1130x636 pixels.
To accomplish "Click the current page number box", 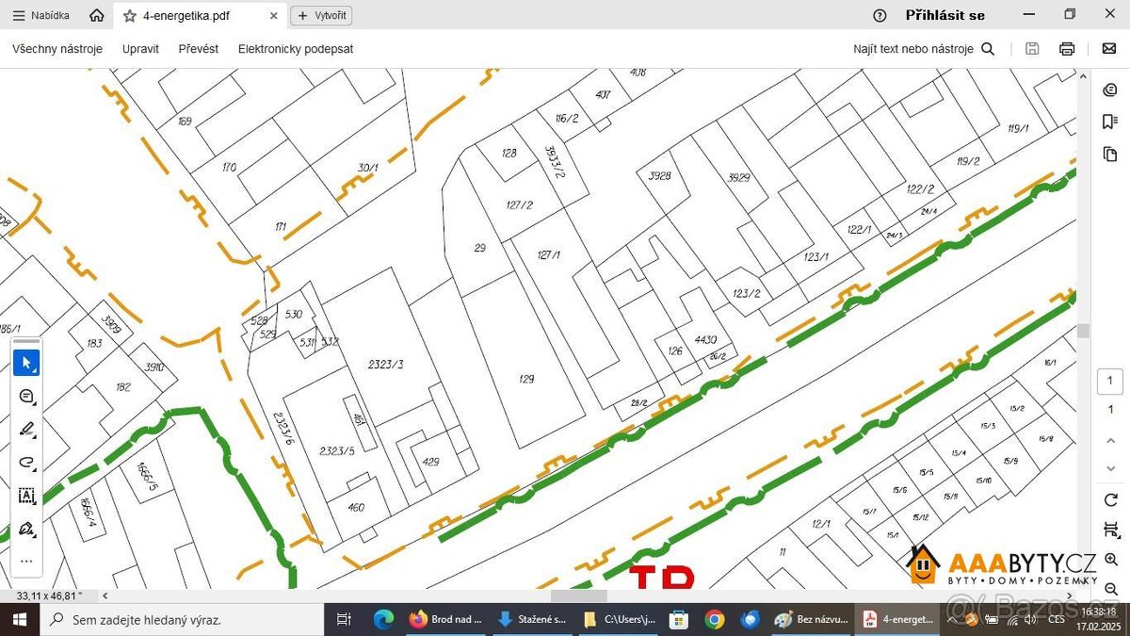I will 1109,382.
